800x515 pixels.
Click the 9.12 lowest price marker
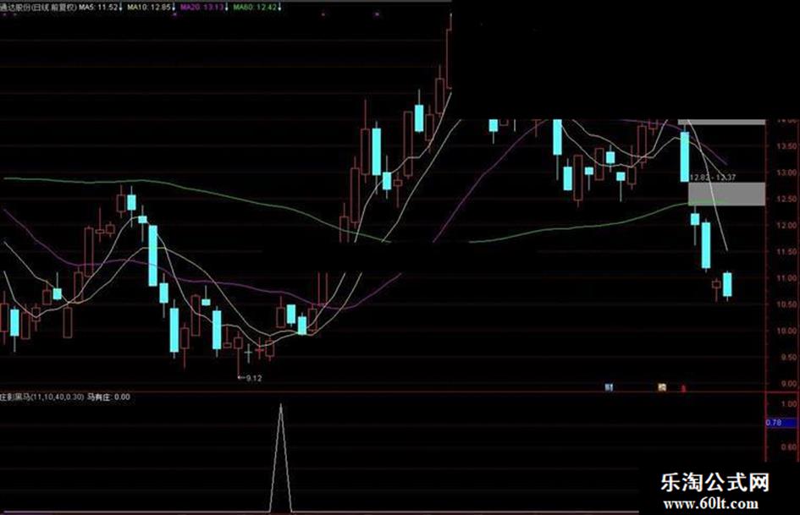250,378
